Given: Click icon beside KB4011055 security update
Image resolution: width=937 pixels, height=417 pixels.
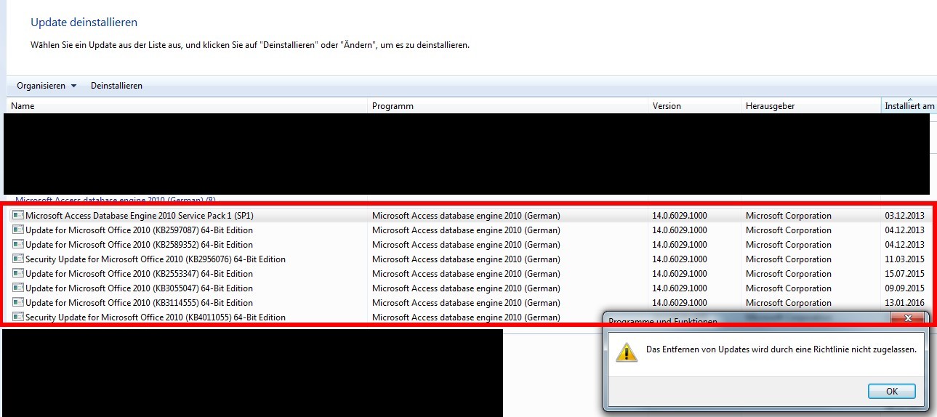Looking at the screenshot, I should click(18, 317).
